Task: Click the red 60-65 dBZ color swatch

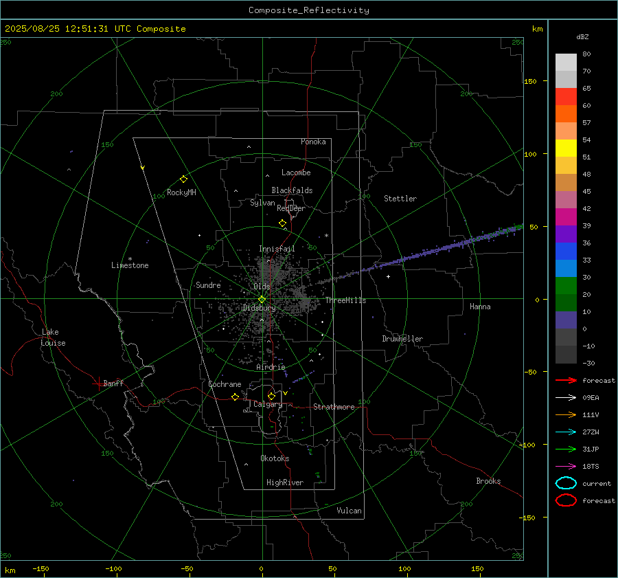Action: [566, 97]
